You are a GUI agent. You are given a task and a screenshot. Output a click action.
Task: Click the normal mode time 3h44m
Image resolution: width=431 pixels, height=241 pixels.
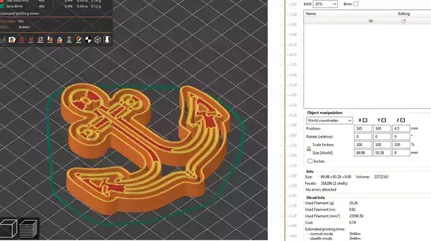[355, 233]
